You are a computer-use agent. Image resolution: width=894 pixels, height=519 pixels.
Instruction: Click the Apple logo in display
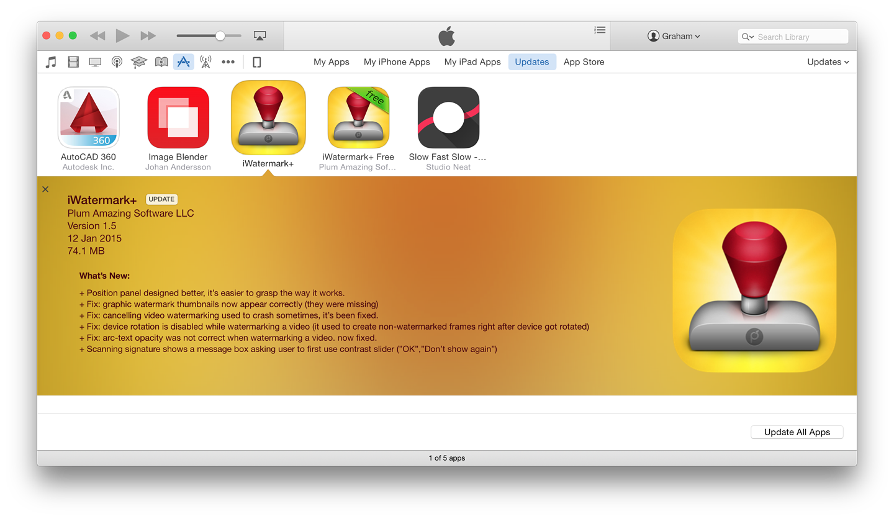point(447,36)
